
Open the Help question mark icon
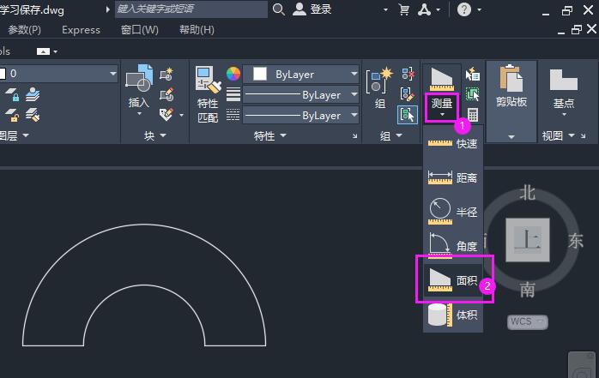click(463, 9)
